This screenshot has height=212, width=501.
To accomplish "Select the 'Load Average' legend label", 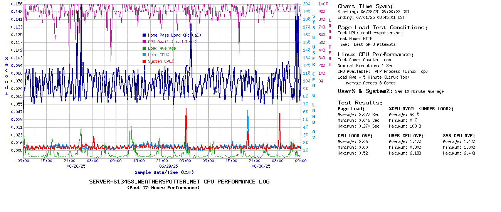I will tap(162, 48).
